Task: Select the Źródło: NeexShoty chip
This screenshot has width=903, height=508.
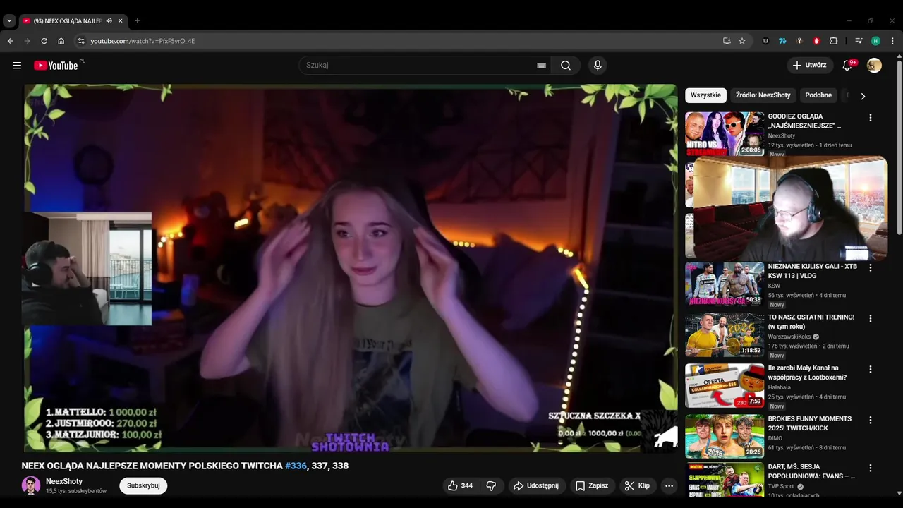Action: (x=763, y=95)
